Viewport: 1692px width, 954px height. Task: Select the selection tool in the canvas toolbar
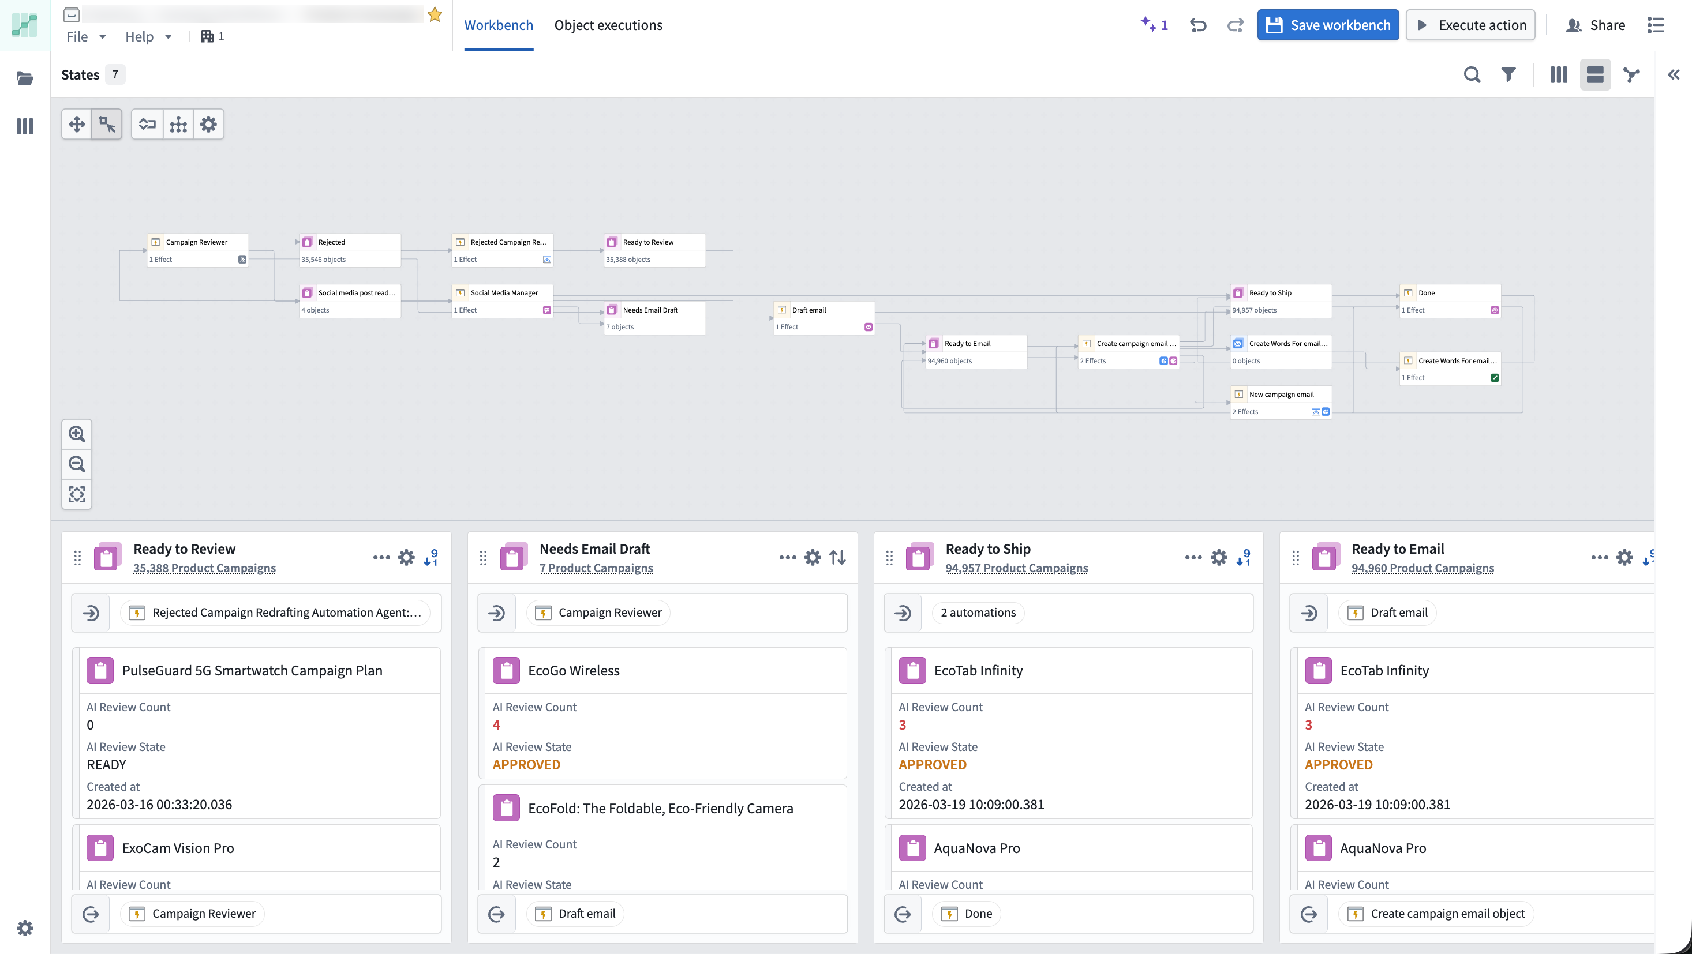107,123
